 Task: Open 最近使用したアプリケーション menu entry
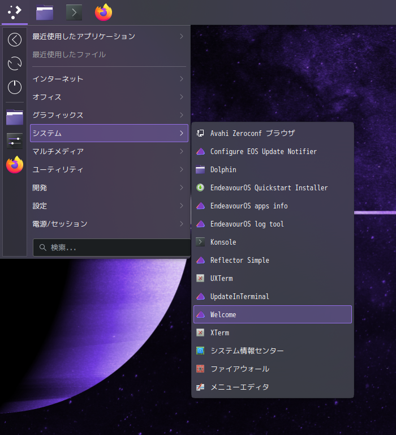[109, 36]
